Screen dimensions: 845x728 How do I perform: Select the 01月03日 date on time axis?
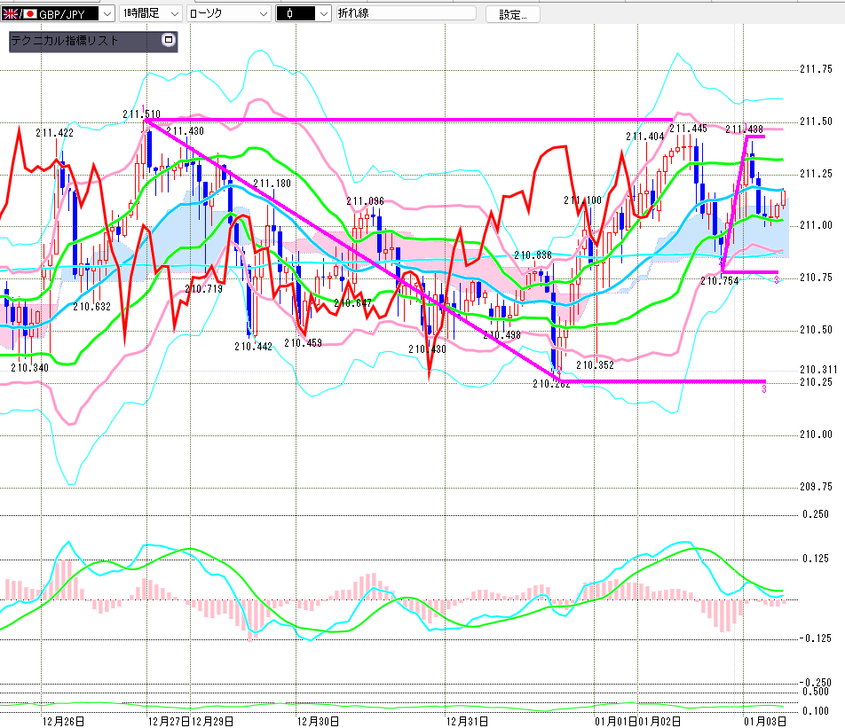point(764,721)
